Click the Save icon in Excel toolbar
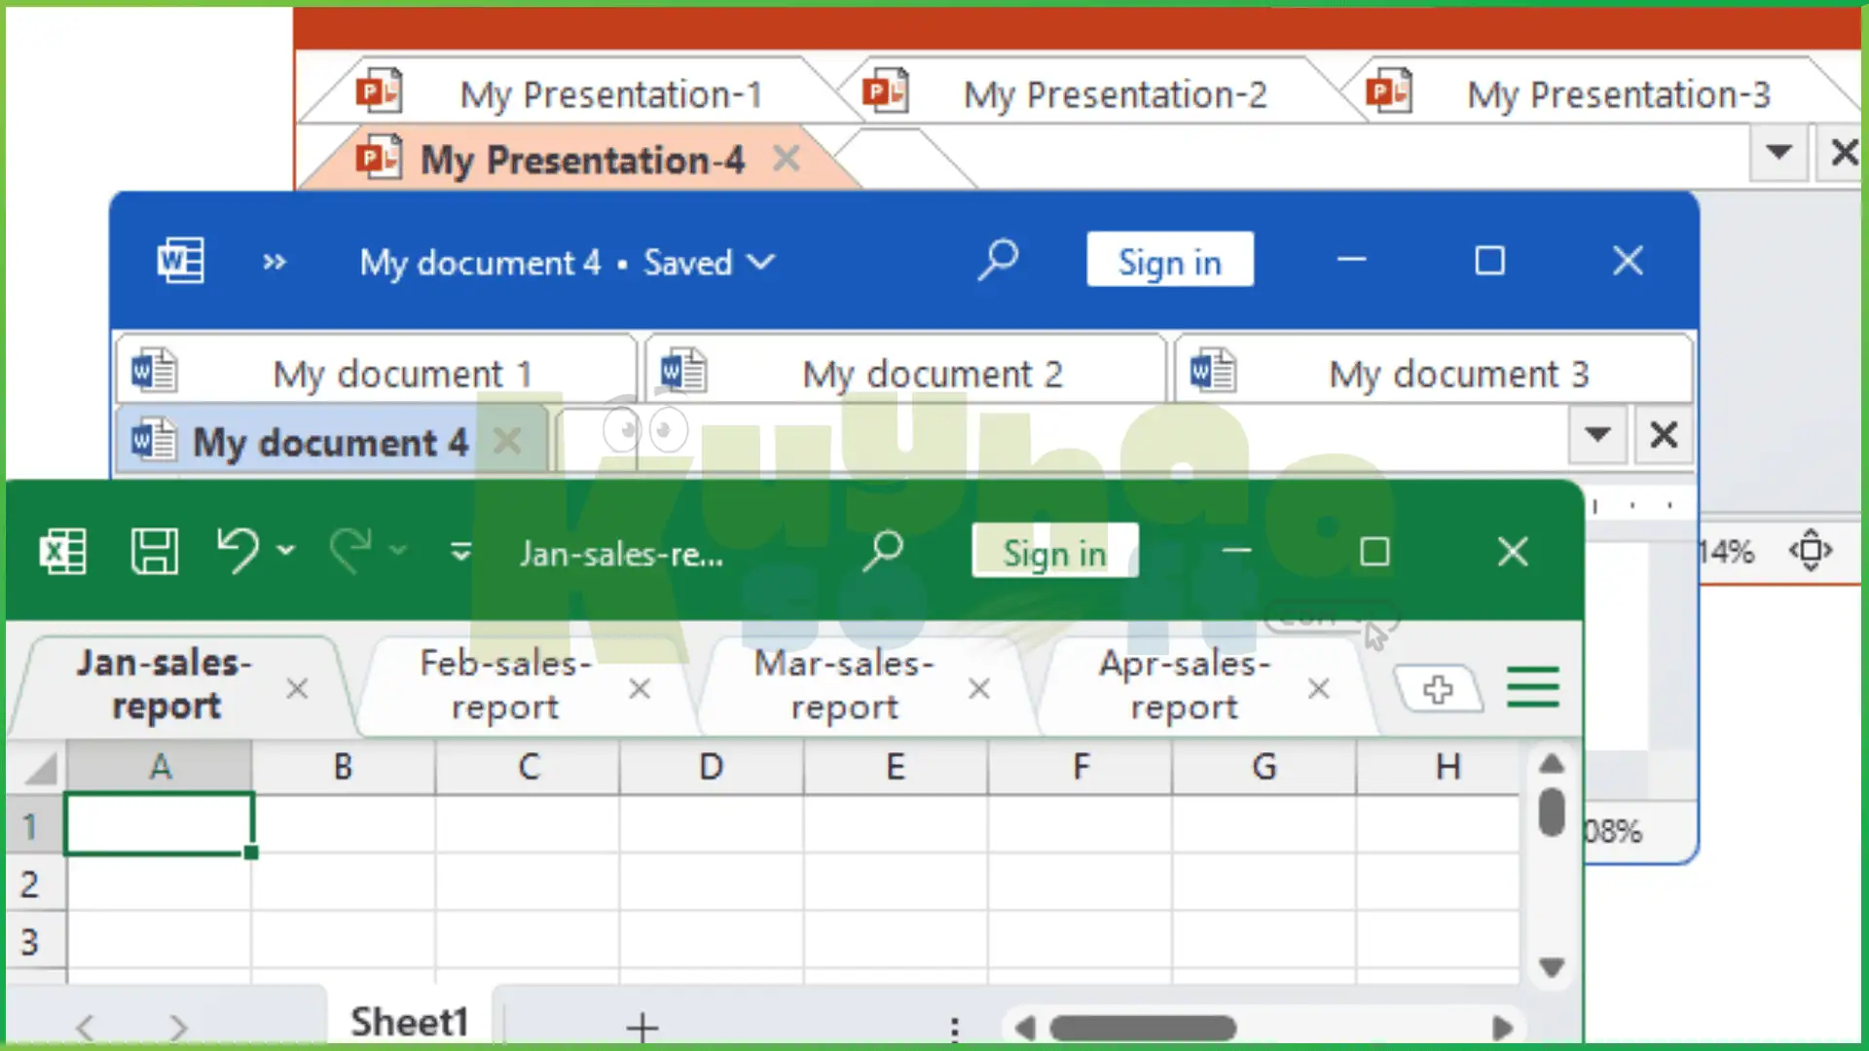 pos(155,552)
